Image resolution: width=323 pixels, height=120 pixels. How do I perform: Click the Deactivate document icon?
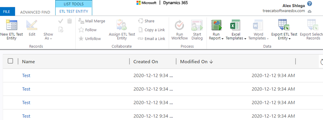click(61, 30)
